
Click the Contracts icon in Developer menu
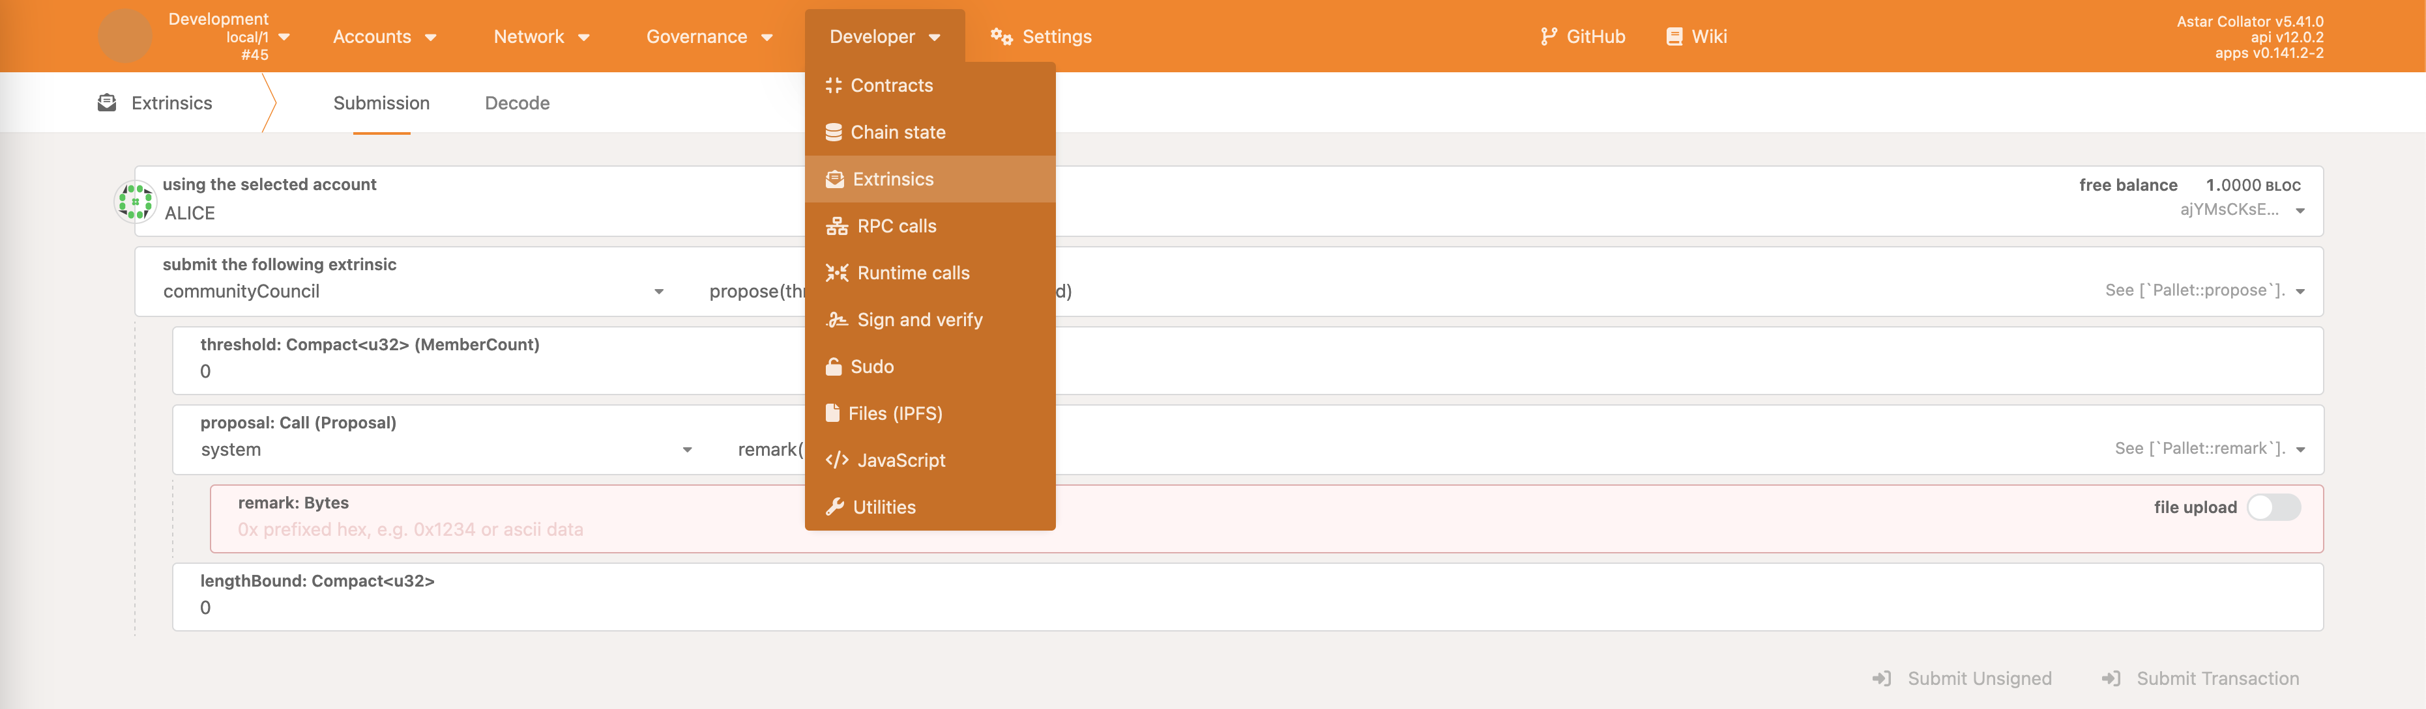coord(832,85)
